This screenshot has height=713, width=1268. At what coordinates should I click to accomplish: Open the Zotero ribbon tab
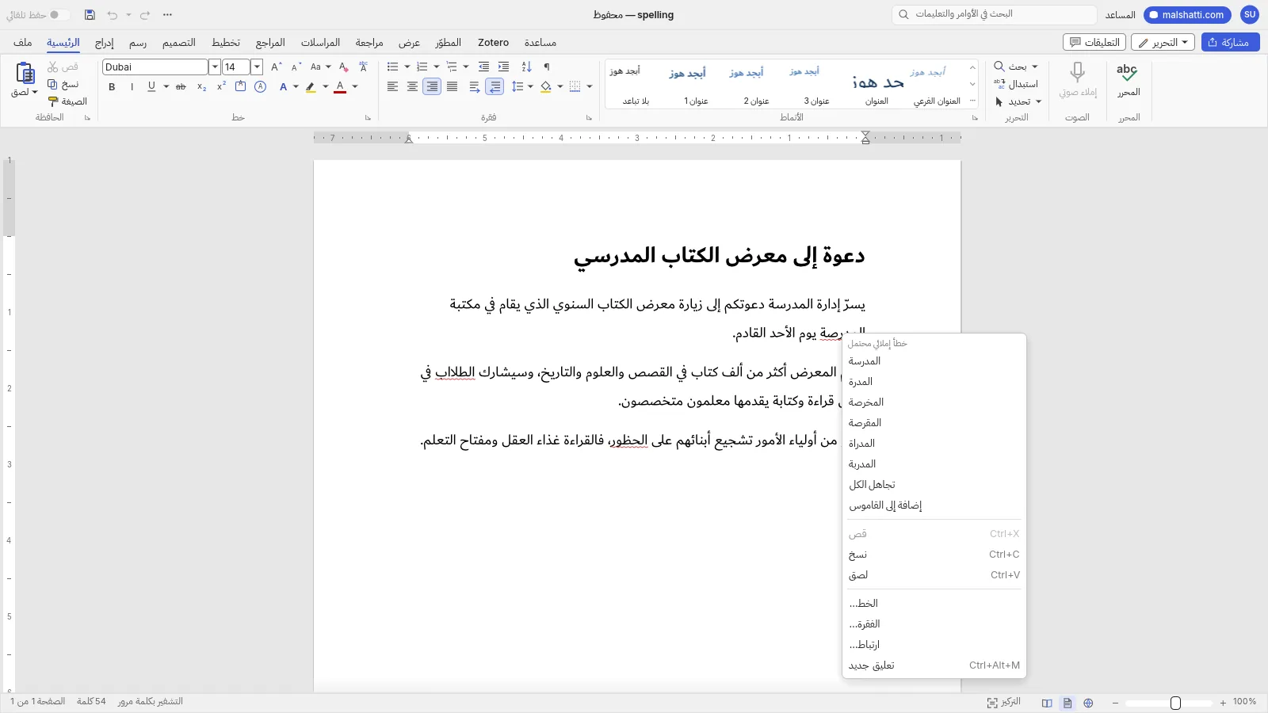(x=493, y=43)
